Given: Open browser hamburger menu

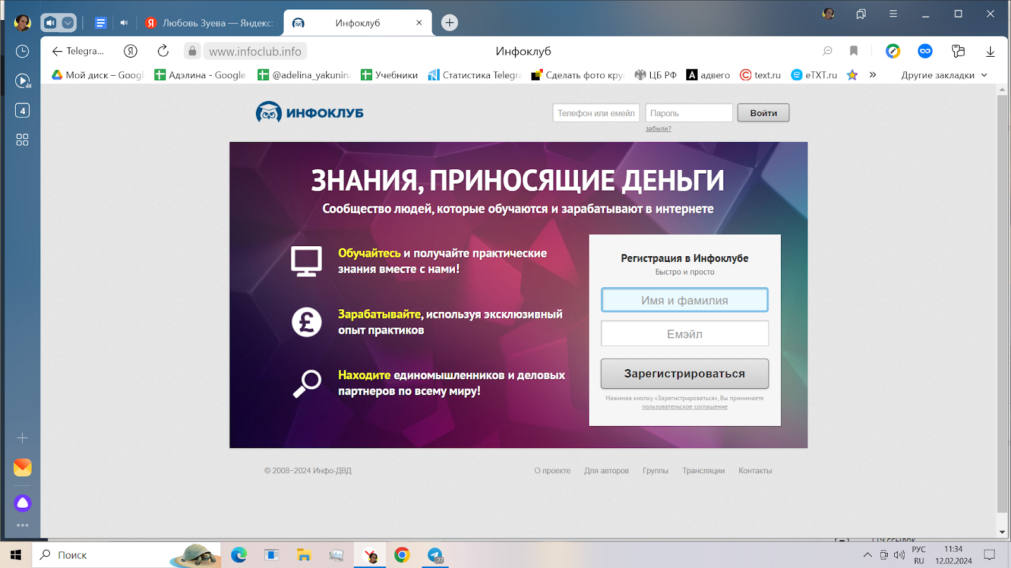Looking at the screenshot, I should [893, 14].
